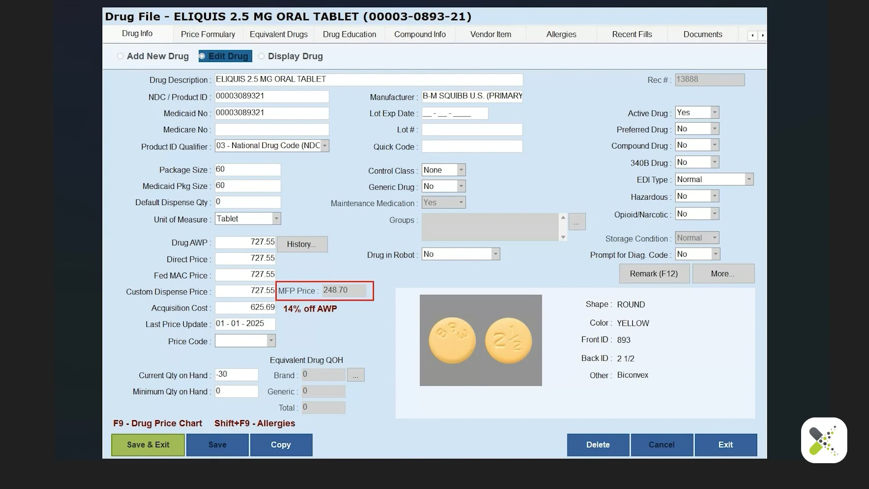Image resolution: width=869 pixels, height=489 pixels.
Task: Switch to the Recent Fills tab
Action: pyautogui.click(x=632, y=34)
